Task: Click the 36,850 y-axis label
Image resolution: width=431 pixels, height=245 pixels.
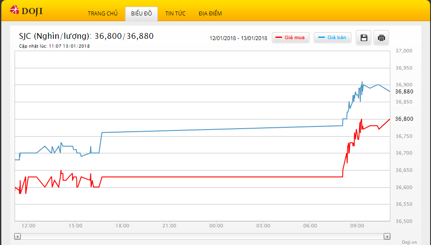Action: (x=404, y=102)
